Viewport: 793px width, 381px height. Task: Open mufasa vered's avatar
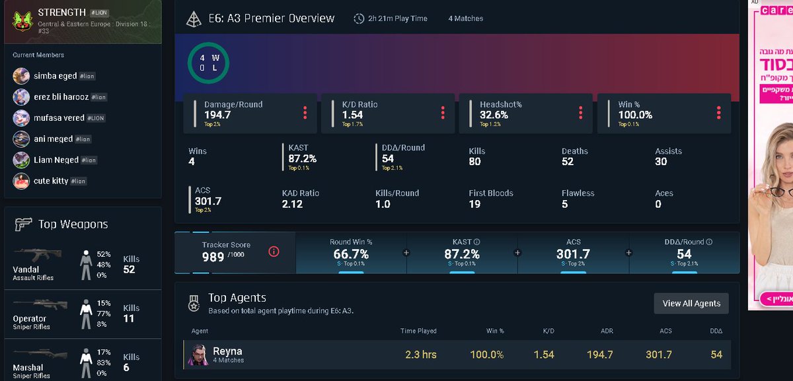click(21, 118)
